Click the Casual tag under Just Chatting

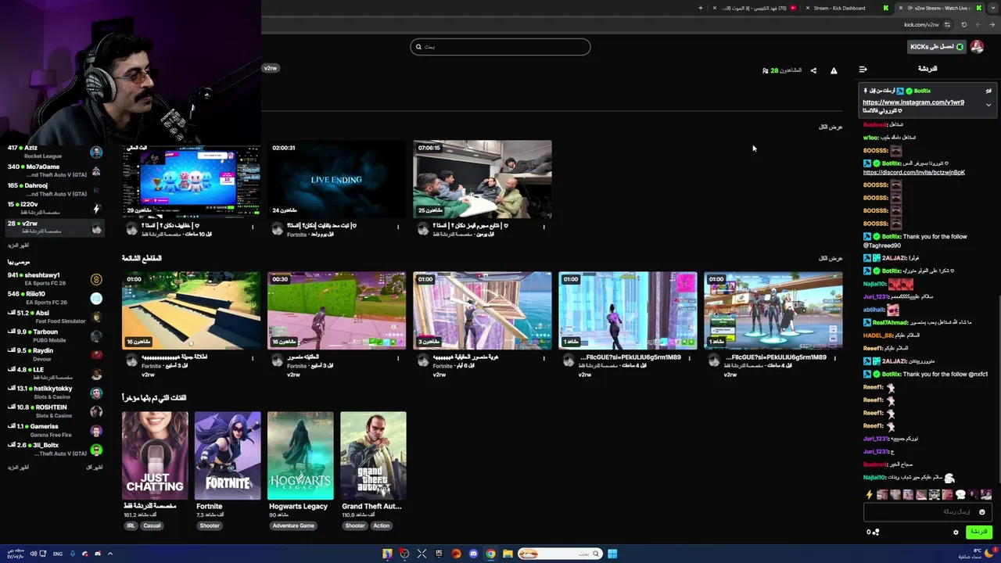152,525
